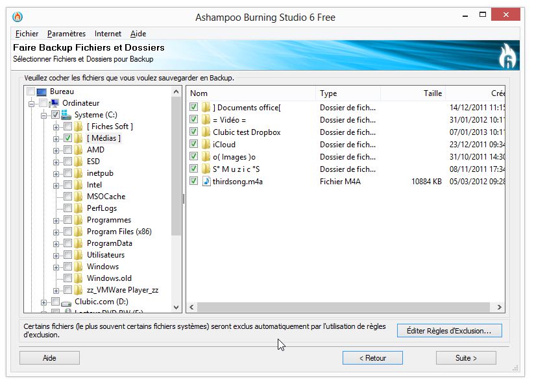Click the Ashampoo flame app icon in title bar
534x386 pixels.
tap(18, 17)
